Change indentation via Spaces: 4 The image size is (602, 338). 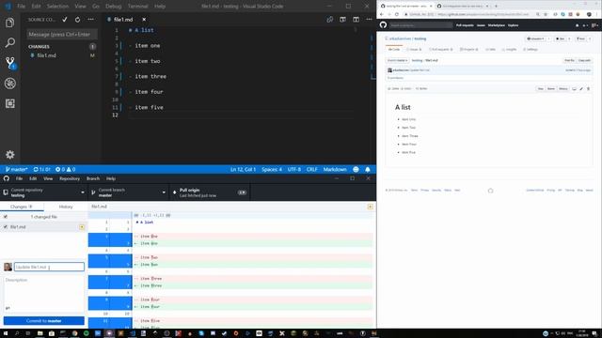click(x=272, y=169)
